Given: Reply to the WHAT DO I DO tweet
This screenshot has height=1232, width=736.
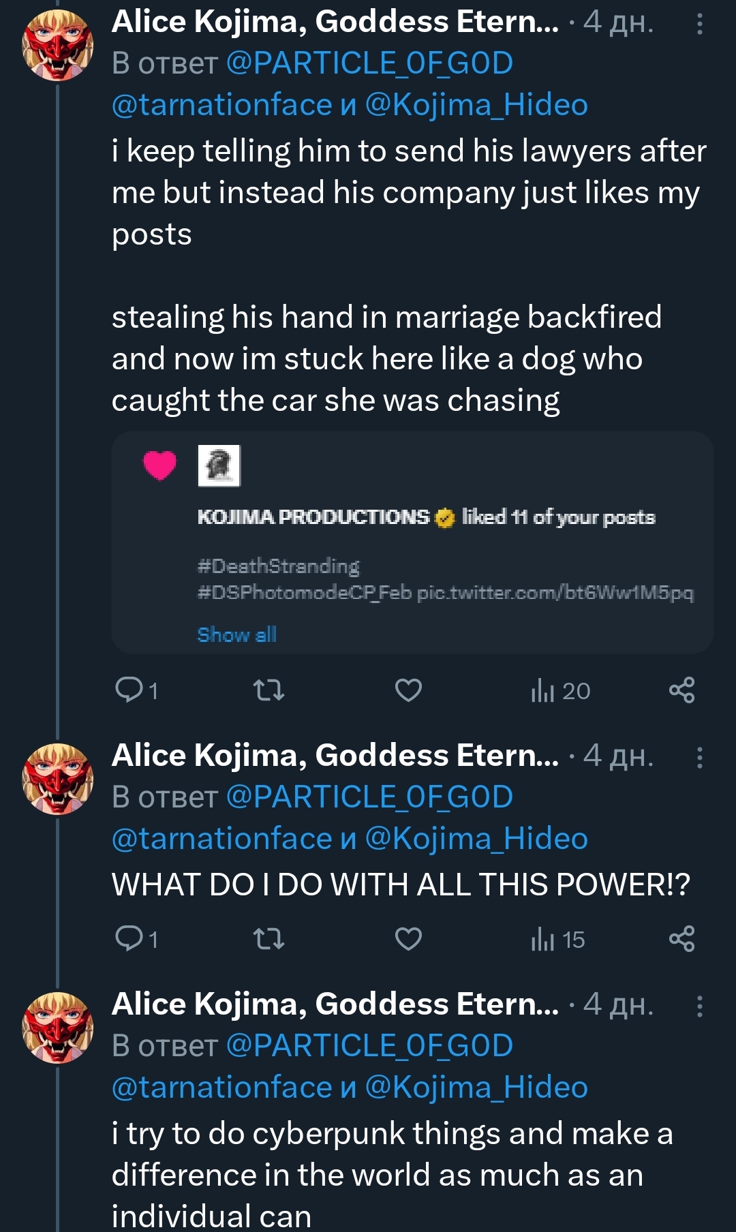Looking at the screenshot, I should 136,939.
